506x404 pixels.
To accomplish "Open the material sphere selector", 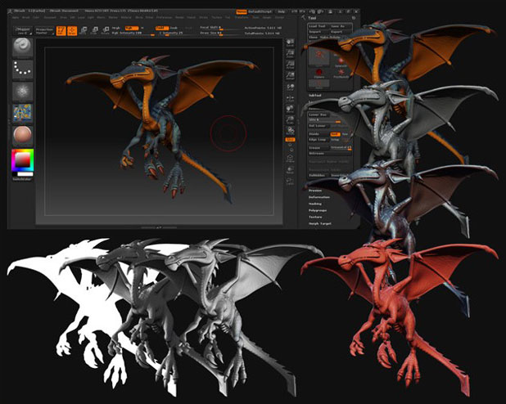I will (x=23, y=135).
